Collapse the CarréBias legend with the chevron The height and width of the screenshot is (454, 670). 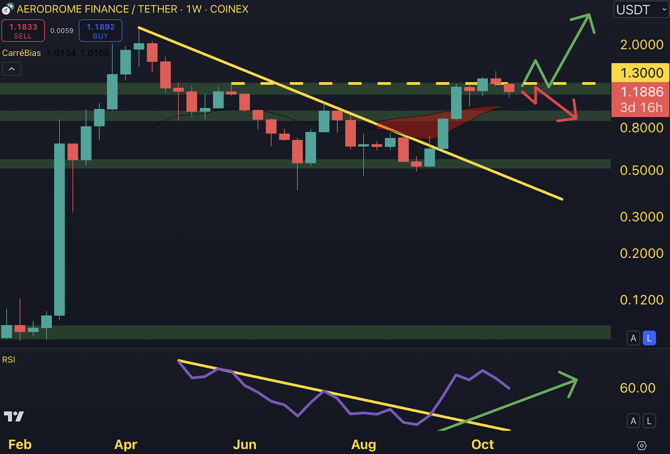pos(11,69)
